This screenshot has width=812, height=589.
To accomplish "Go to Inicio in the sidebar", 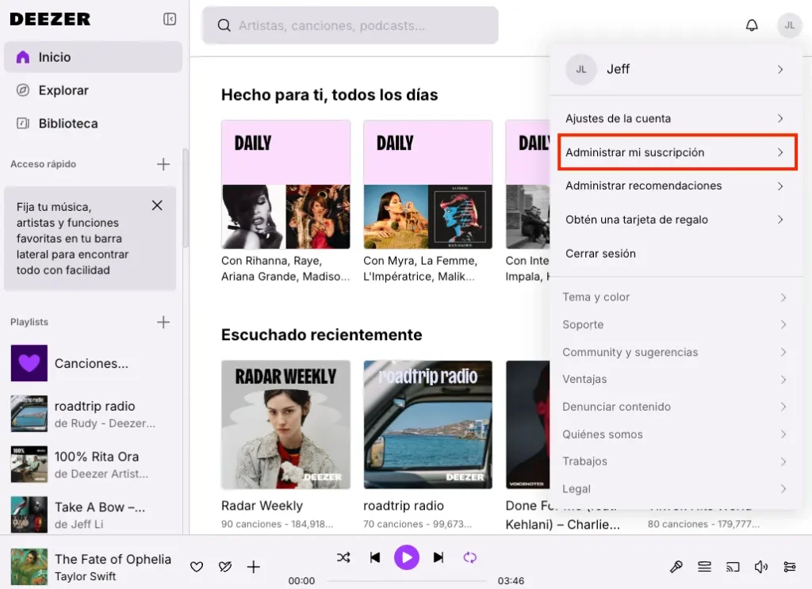I will pyautogui.click(x=93, y=57).
